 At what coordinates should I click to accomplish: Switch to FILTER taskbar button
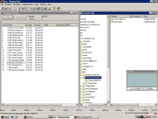(x=36, y=117)
